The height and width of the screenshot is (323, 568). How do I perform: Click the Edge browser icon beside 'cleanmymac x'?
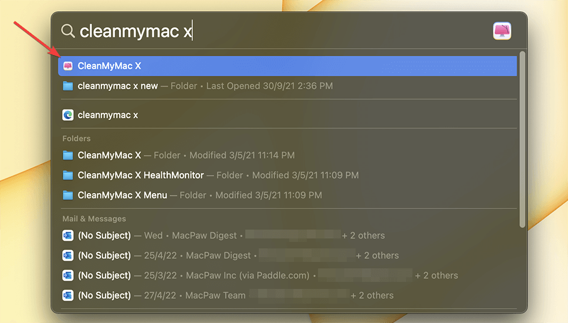[x=67, y=115]
